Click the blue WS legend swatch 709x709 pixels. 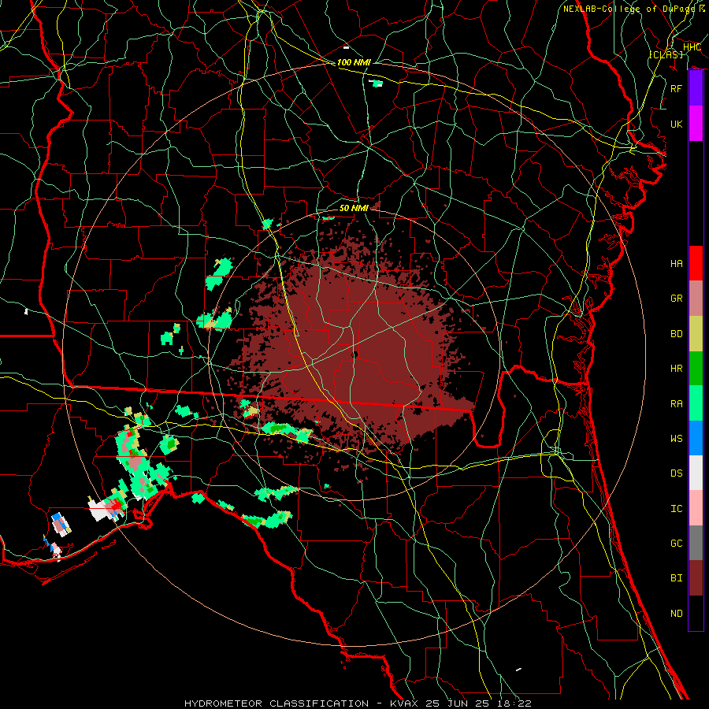coord(696,438)
